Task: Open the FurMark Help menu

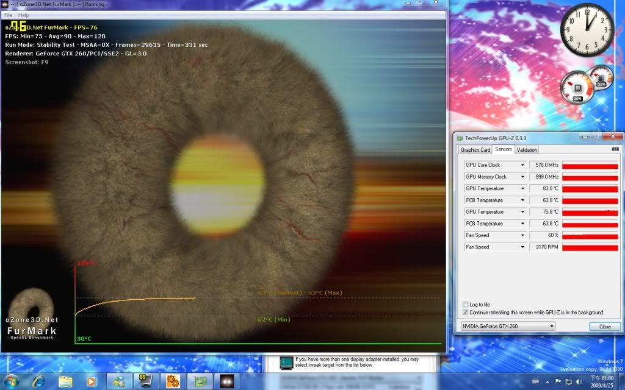Action: point(24,15)
